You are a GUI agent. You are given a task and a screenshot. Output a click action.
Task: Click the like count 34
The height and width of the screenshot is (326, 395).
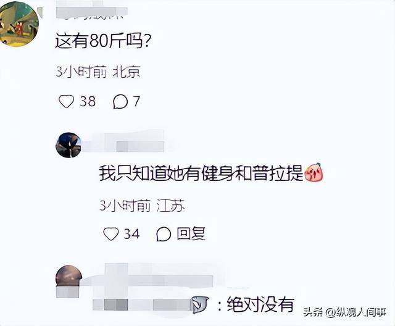click(x=131, y=234)
